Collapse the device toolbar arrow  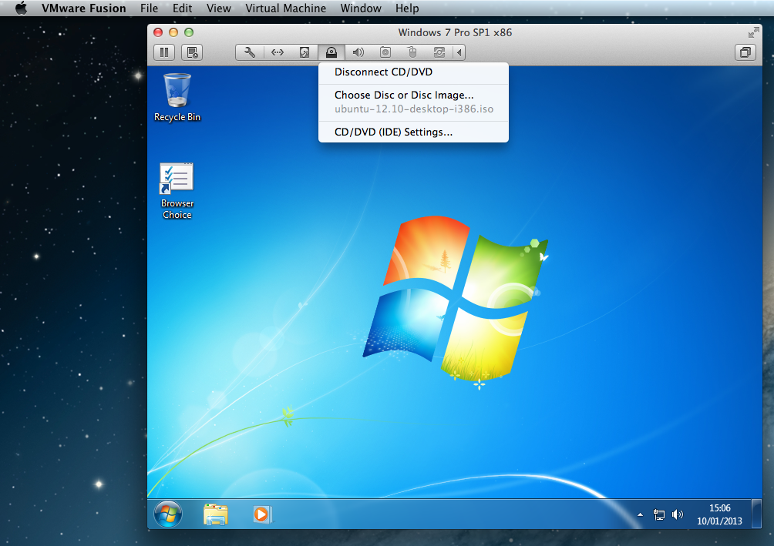459,52
